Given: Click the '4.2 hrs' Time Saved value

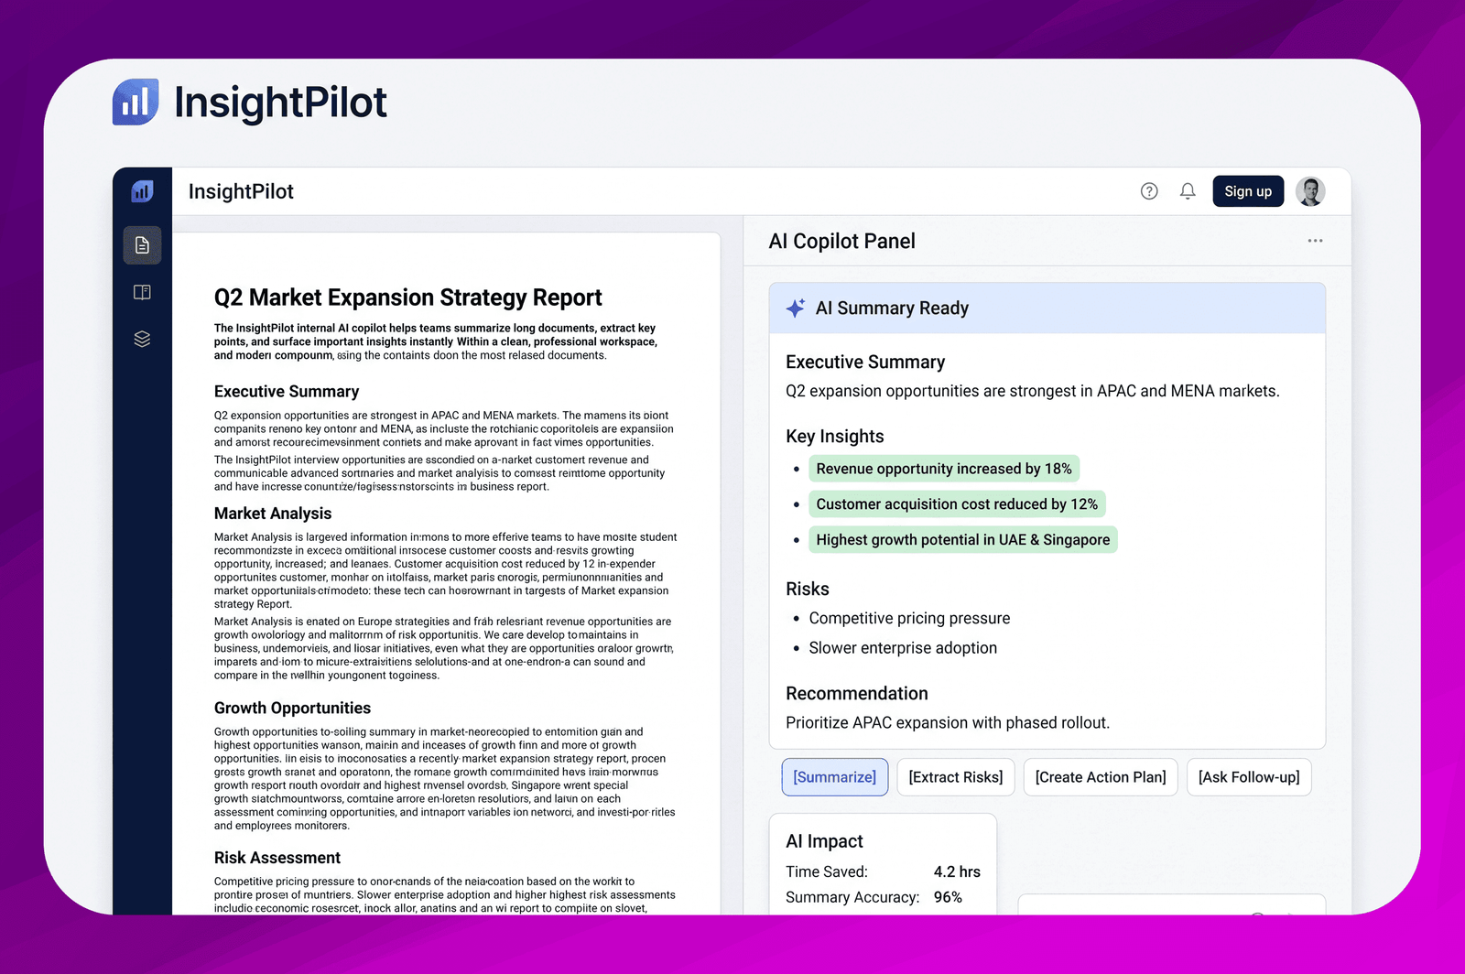Looking at the screenshot, I should pyautogui.click(x=957, y=871).
